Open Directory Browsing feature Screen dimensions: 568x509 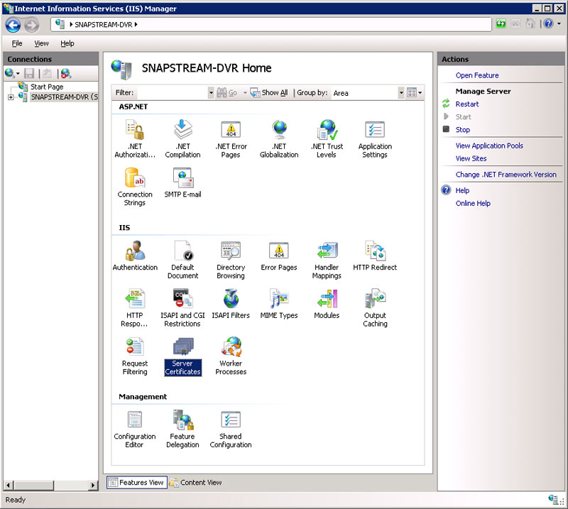(x=231, y=260)
